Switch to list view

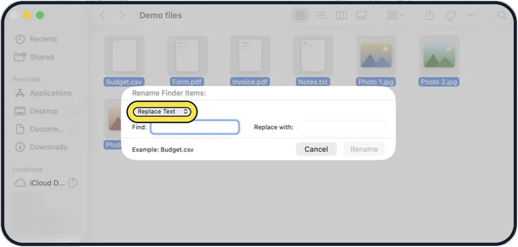pyautogui.click(x=320, y=15)
